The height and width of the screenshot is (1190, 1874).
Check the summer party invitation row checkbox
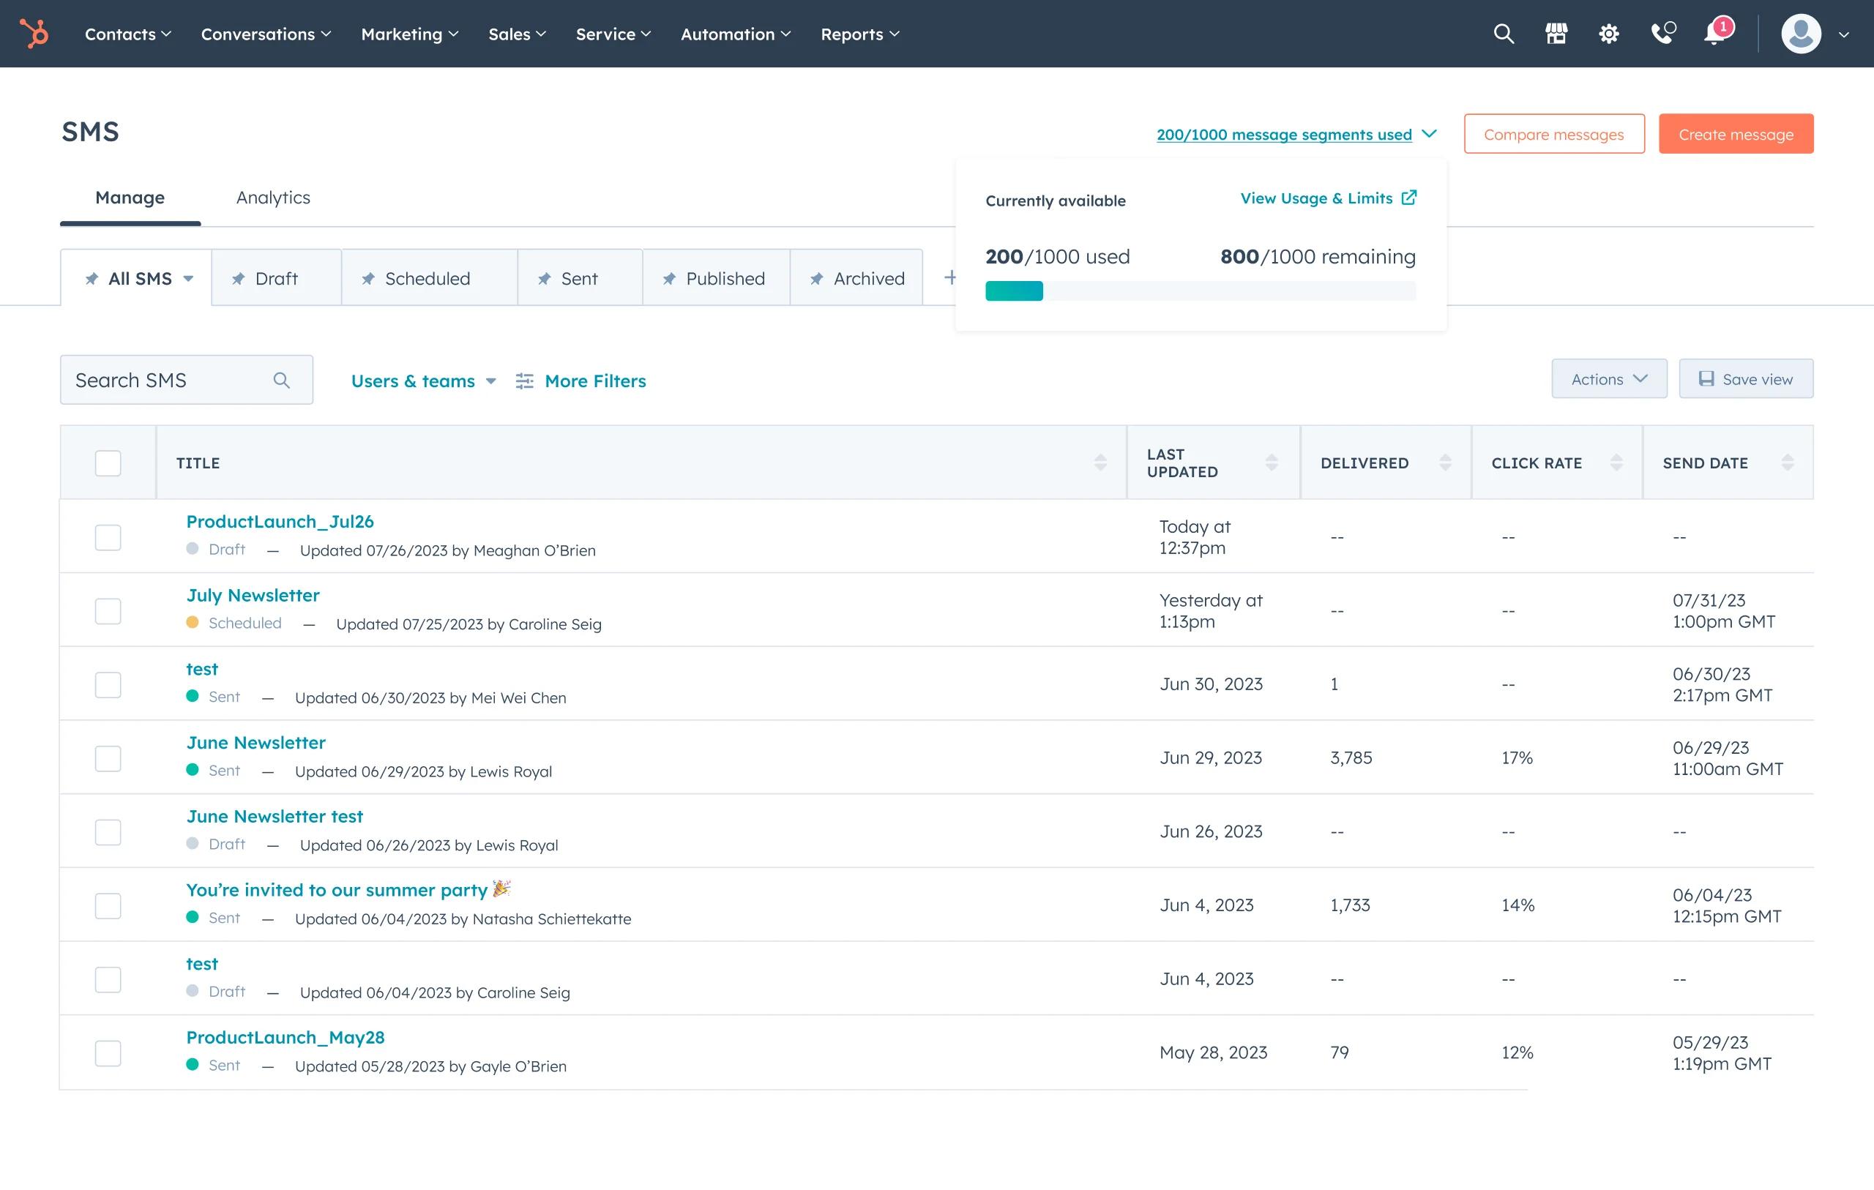click(108, 906)
